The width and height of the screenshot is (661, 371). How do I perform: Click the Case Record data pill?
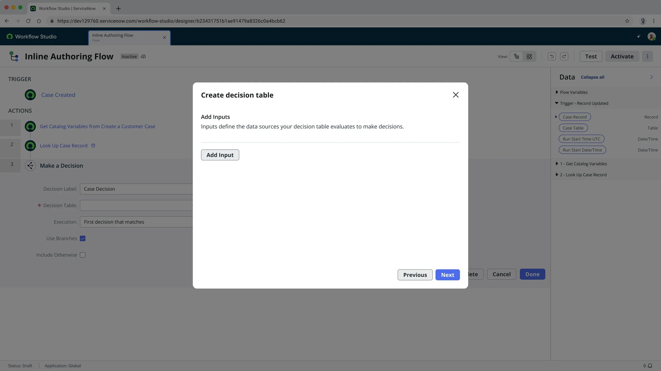[x=574, y=117]
